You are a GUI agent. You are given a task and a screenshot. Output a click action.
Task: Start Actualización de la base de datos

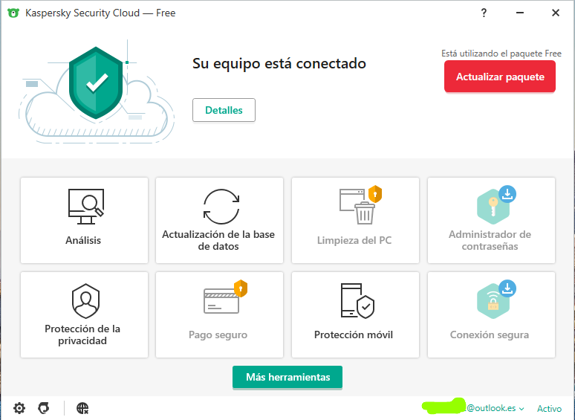[x=219, y=220]
